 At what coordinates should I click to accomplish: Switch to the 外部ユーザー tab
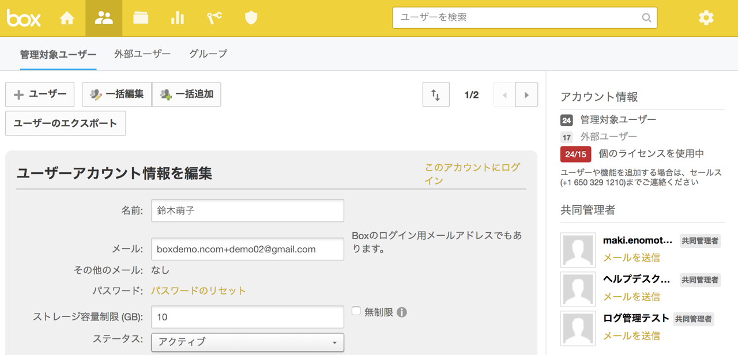pos(142,54)
